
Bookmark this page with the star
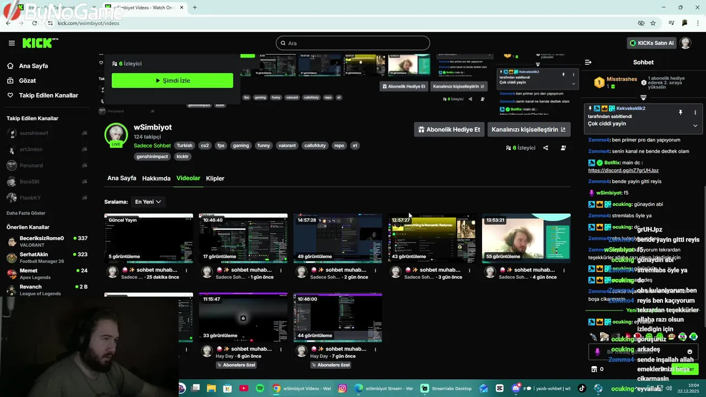click(x=653, y=23)
